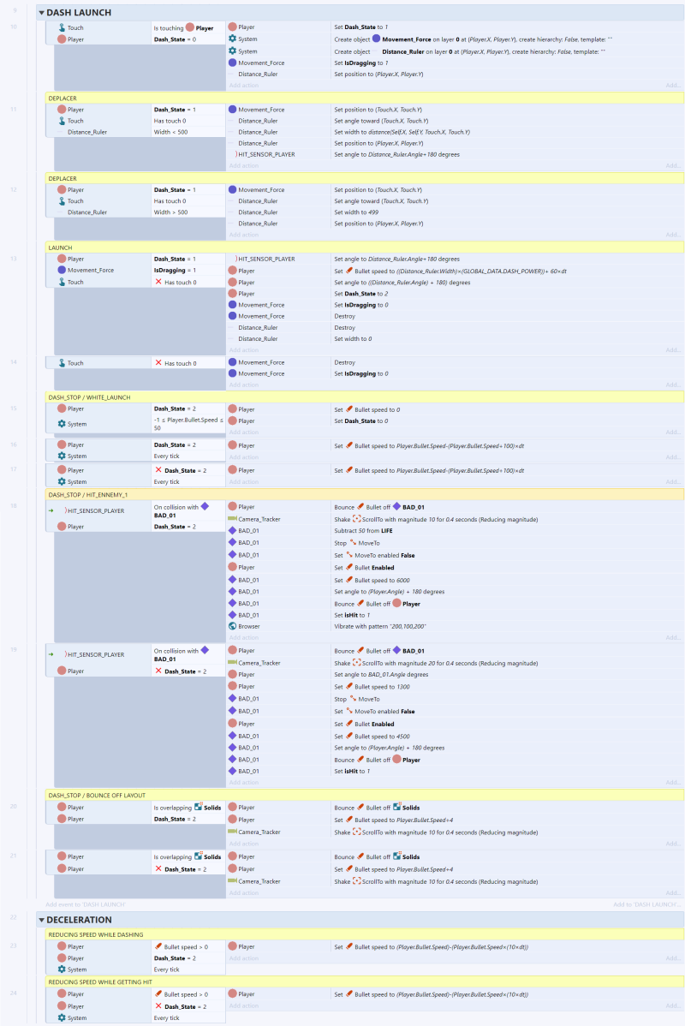Select the 'DASH_STOP / BOUNCE OFF LAYOUT' comment

click(365, 795)
